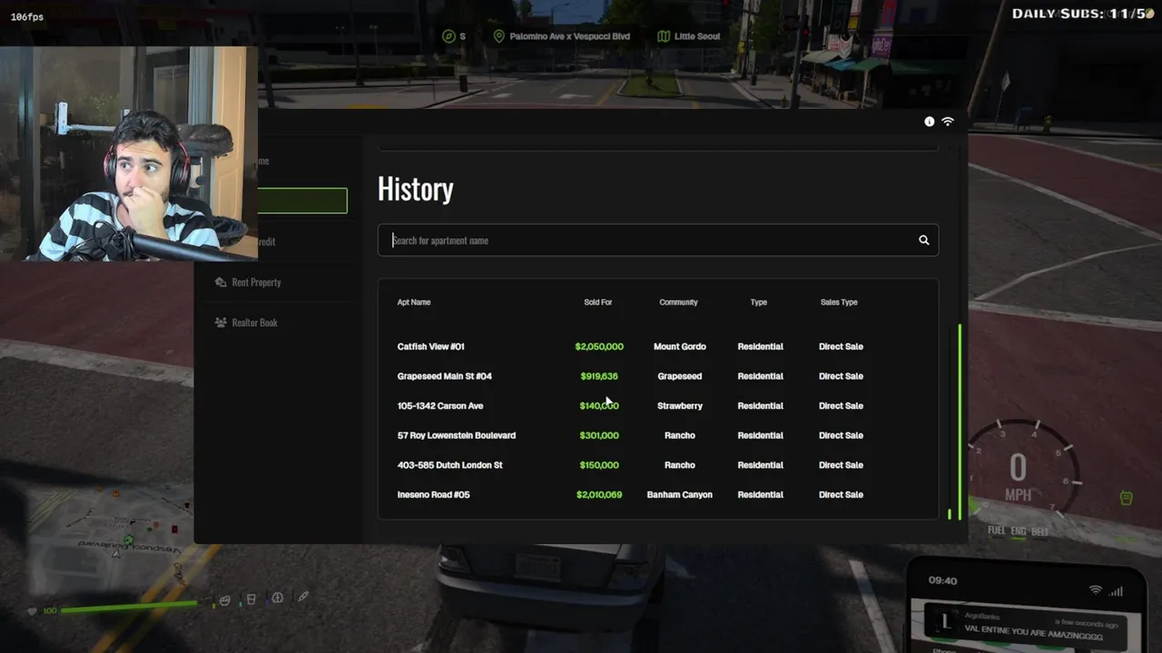Screen dimensions: 1162x653
Task: Click the search magnifier icon
Action: pos(923,240)
